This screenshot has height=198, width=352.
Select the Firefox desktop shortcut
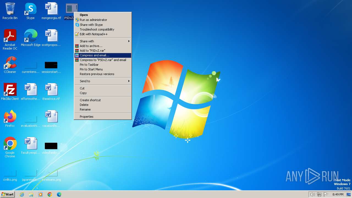(x=10, y=119)
